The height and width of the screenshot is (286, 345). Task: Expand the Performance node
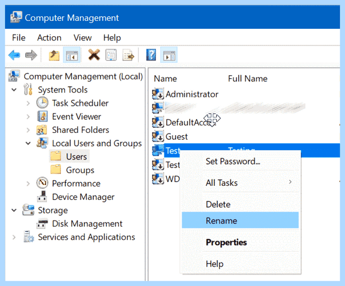click(x=28, y=184)
